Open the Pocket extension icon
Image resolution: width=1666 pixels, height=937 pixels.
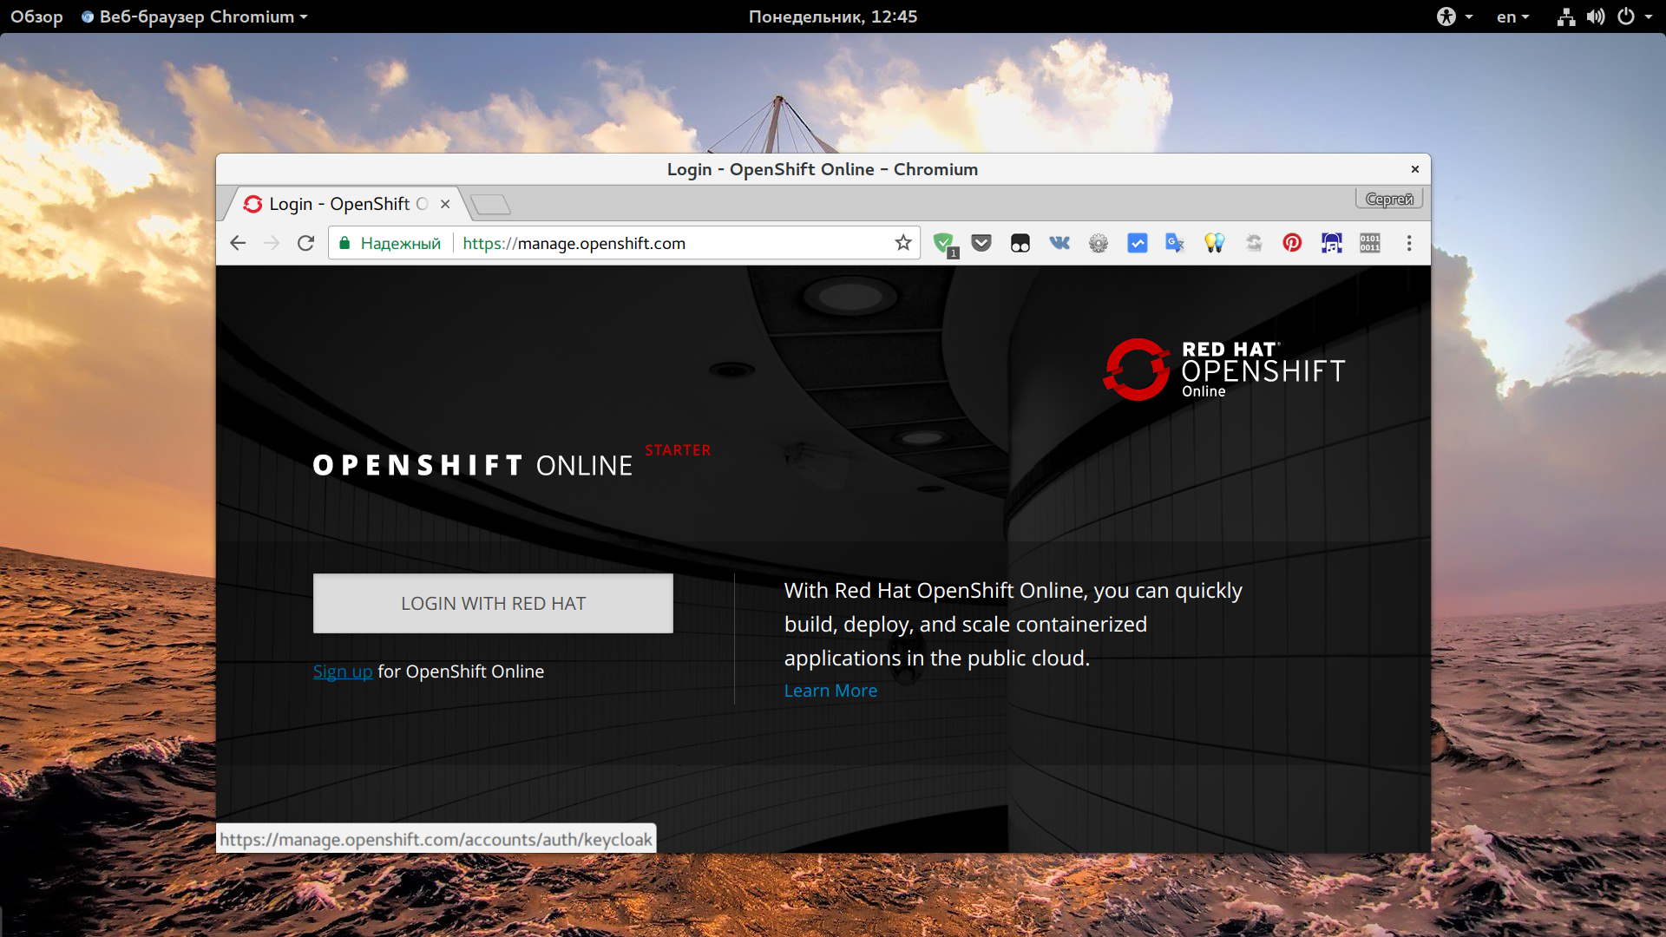click(x=981, y=243)
